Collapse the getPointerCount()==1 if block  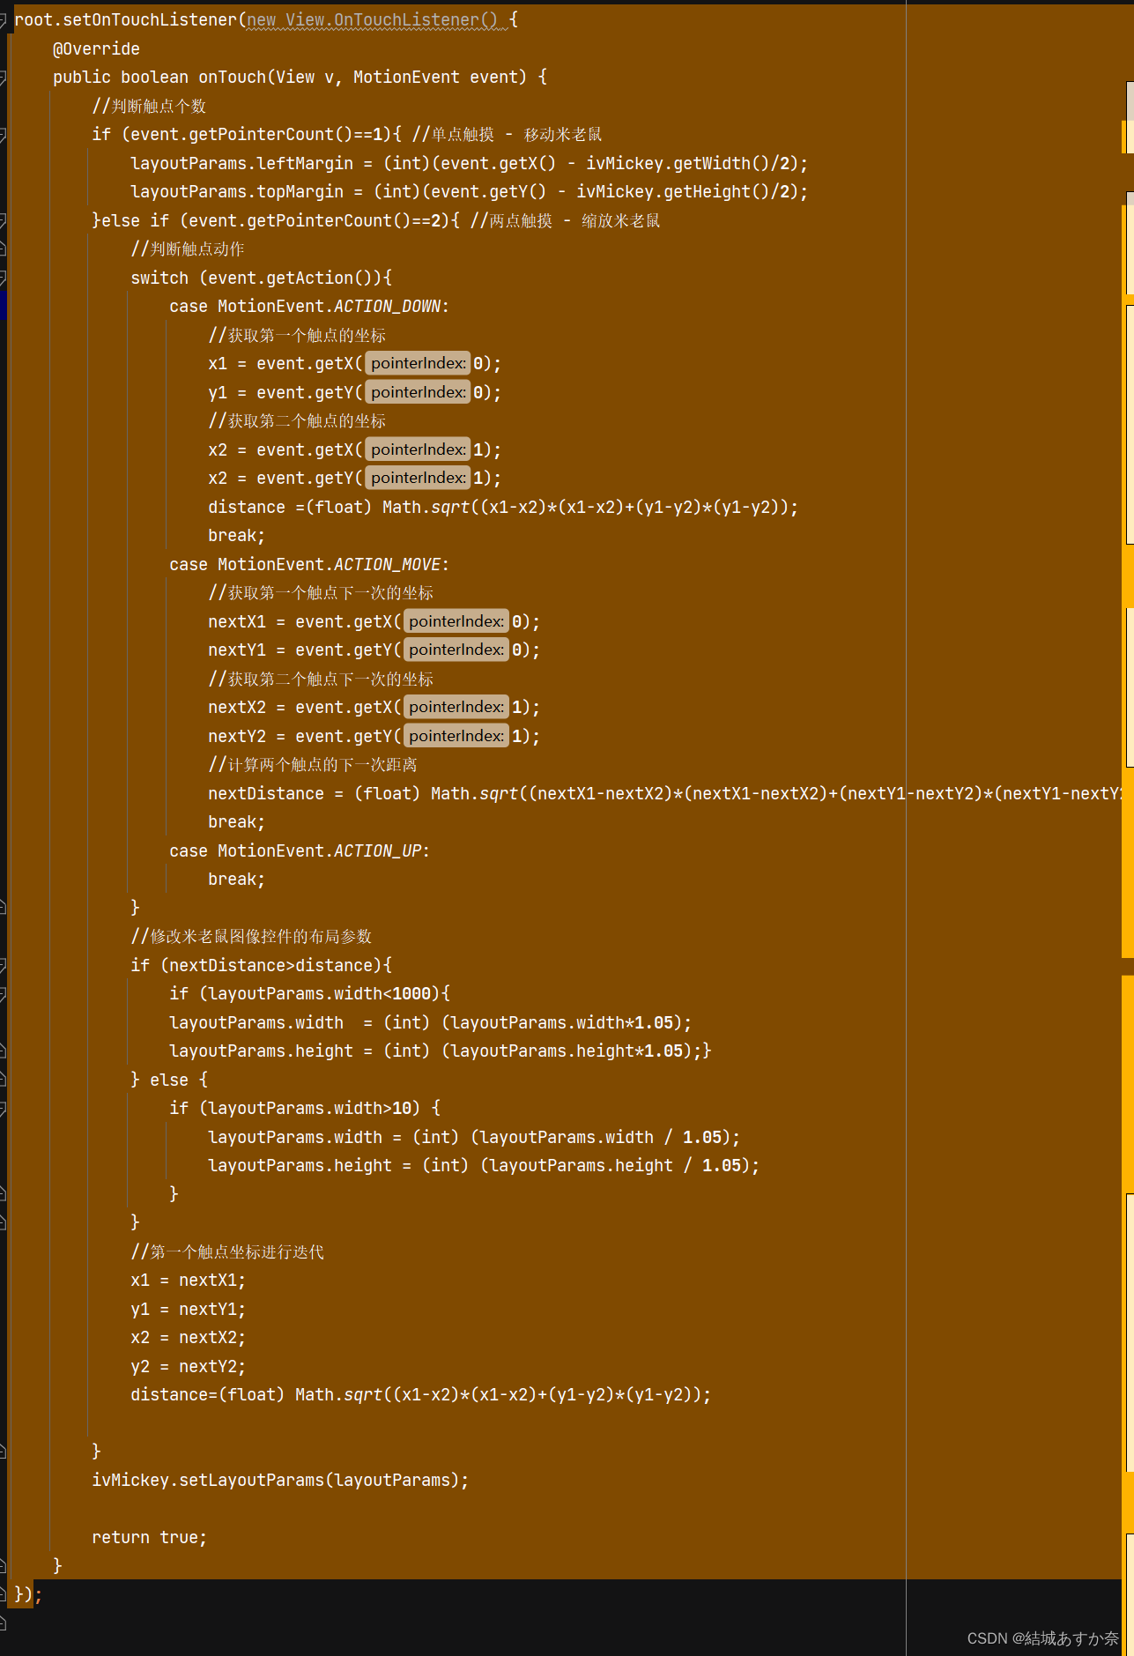click(x=3, y=135)
